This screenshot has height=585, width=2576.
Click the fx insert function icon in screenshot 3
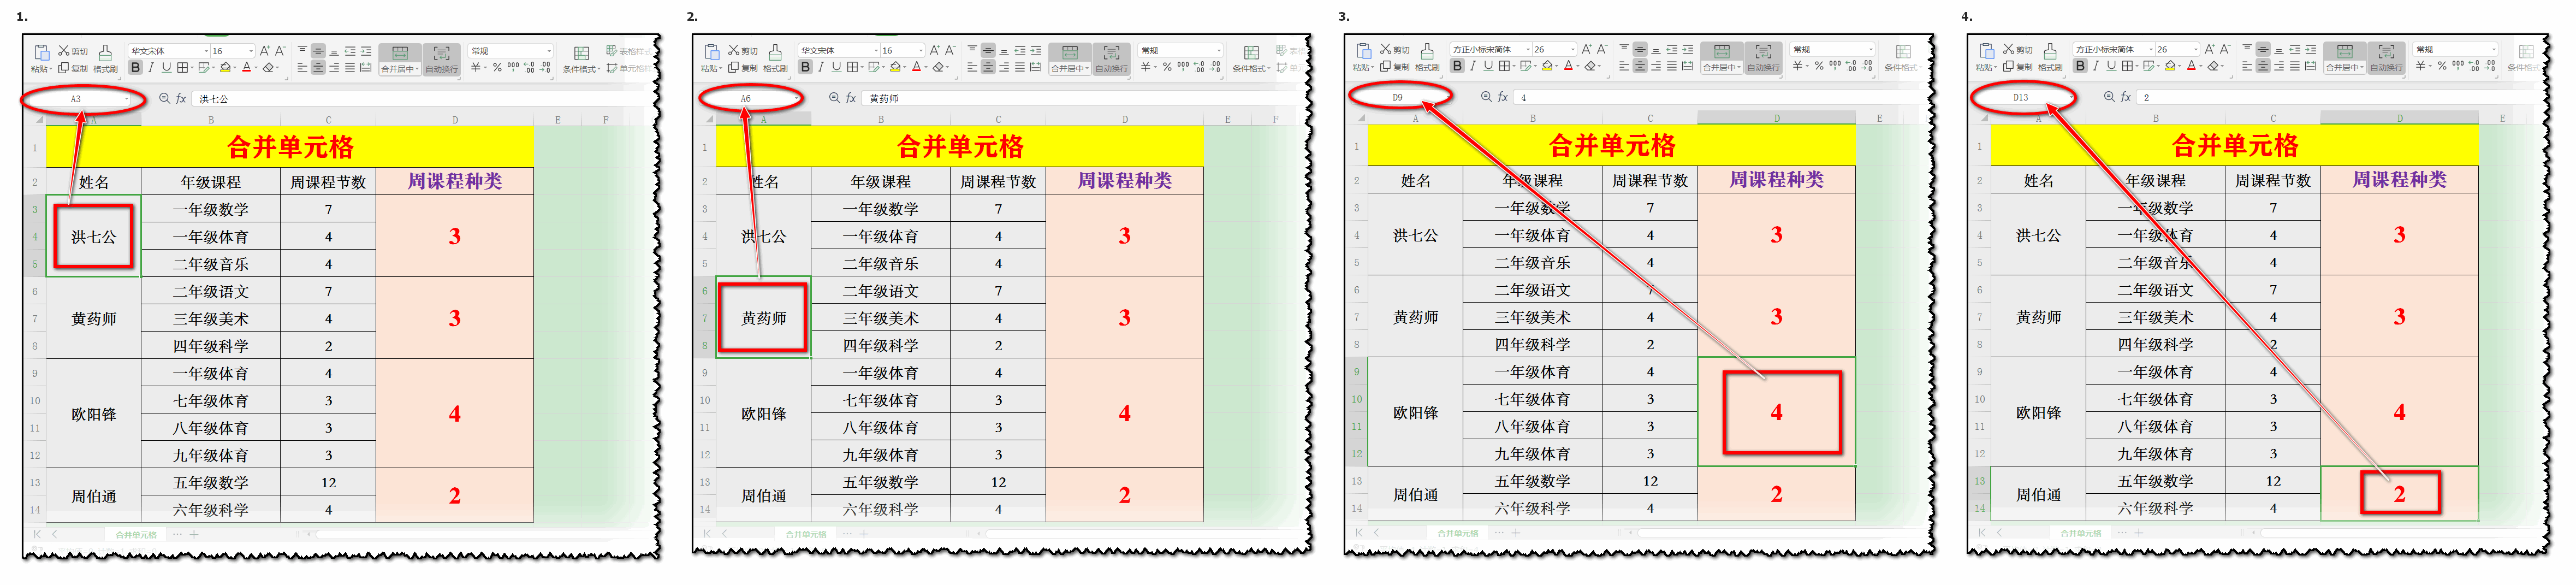pos(1503,97)
